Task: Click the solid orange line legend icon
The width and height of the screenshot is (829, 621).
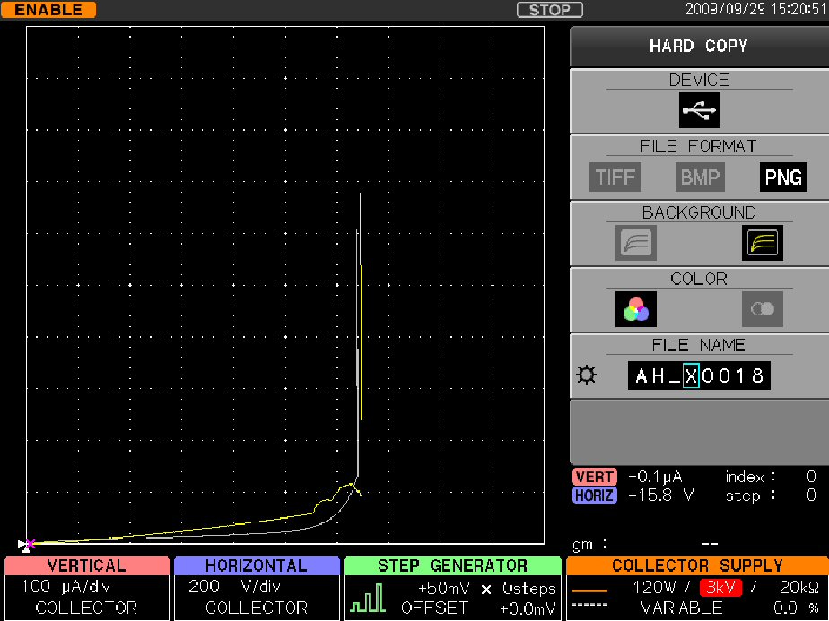Action: [590, 590]
